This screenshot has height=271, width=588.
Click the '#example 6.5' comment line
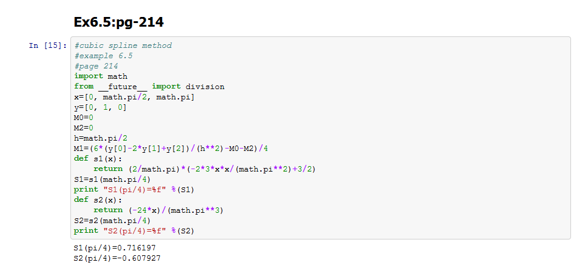[103, 56]
